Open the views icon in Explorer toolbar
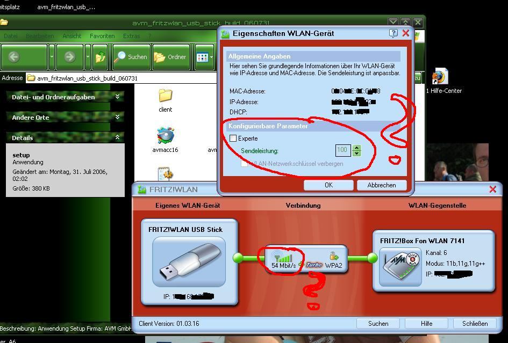This screenshot has height=343, width=508. [202, 57]
